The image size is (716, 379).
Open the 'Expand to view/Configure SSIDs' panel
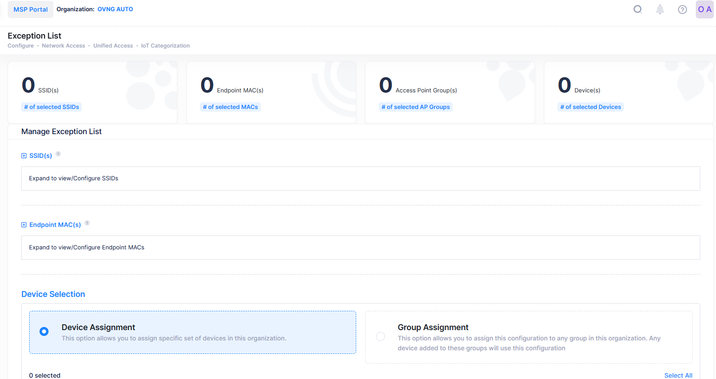pos(360,179)
